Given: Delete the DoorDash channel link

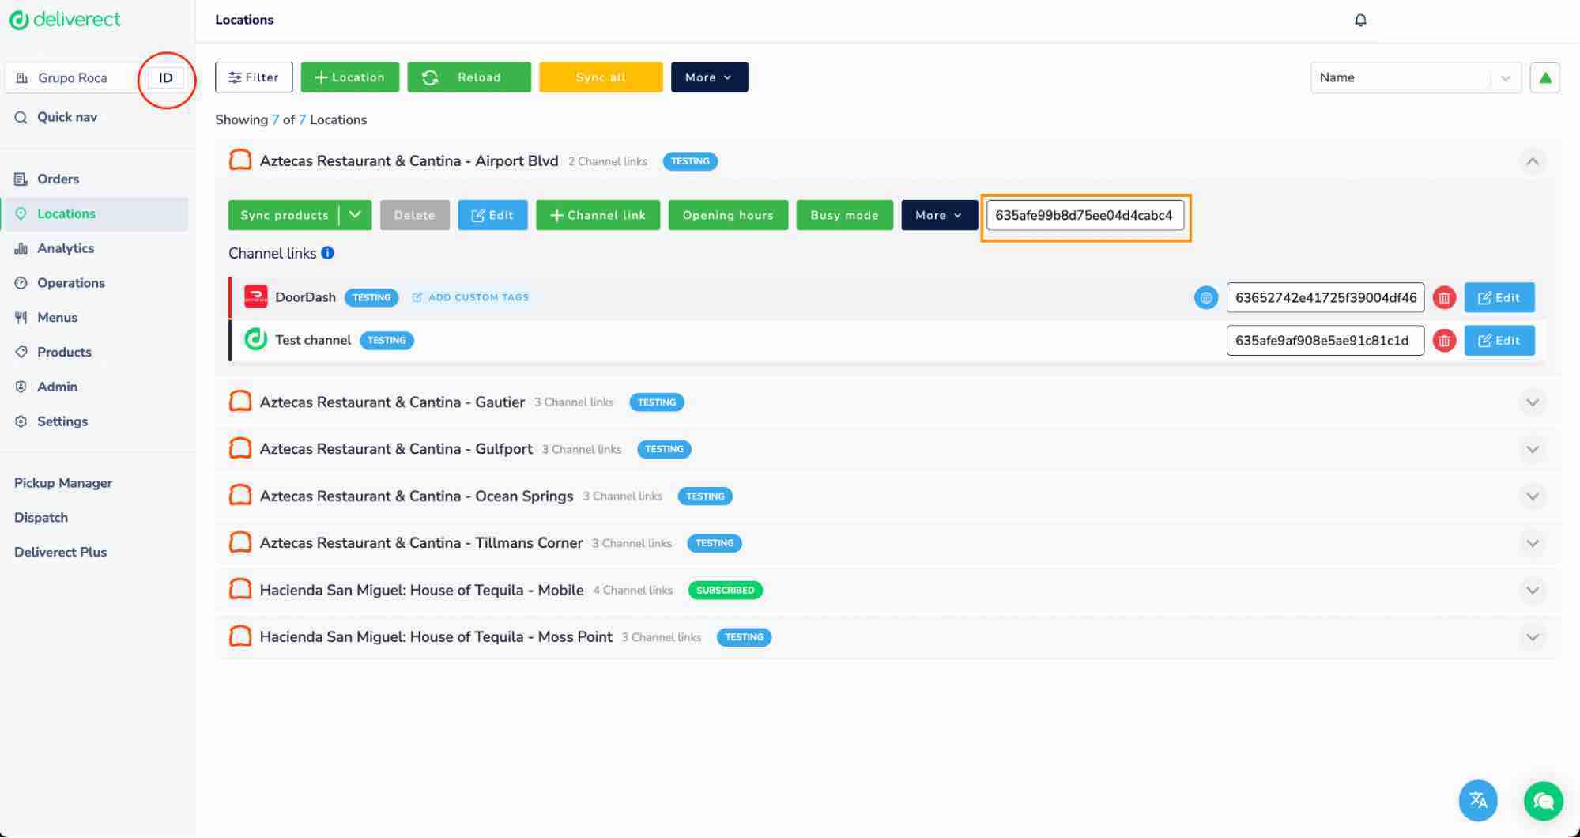Looking at the screenshot, I should [1444, 297].
